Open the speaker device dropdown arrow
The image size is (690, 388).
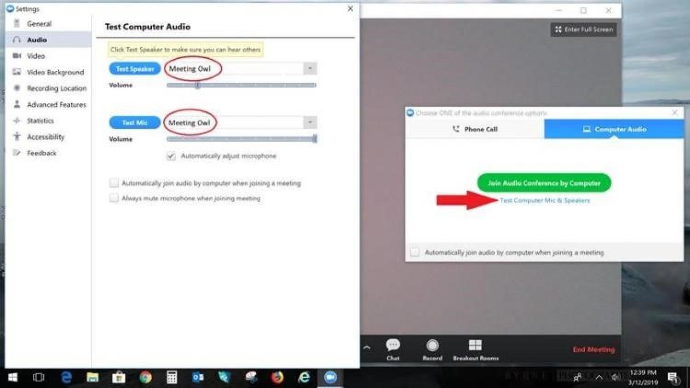click(x=310, y=68)
